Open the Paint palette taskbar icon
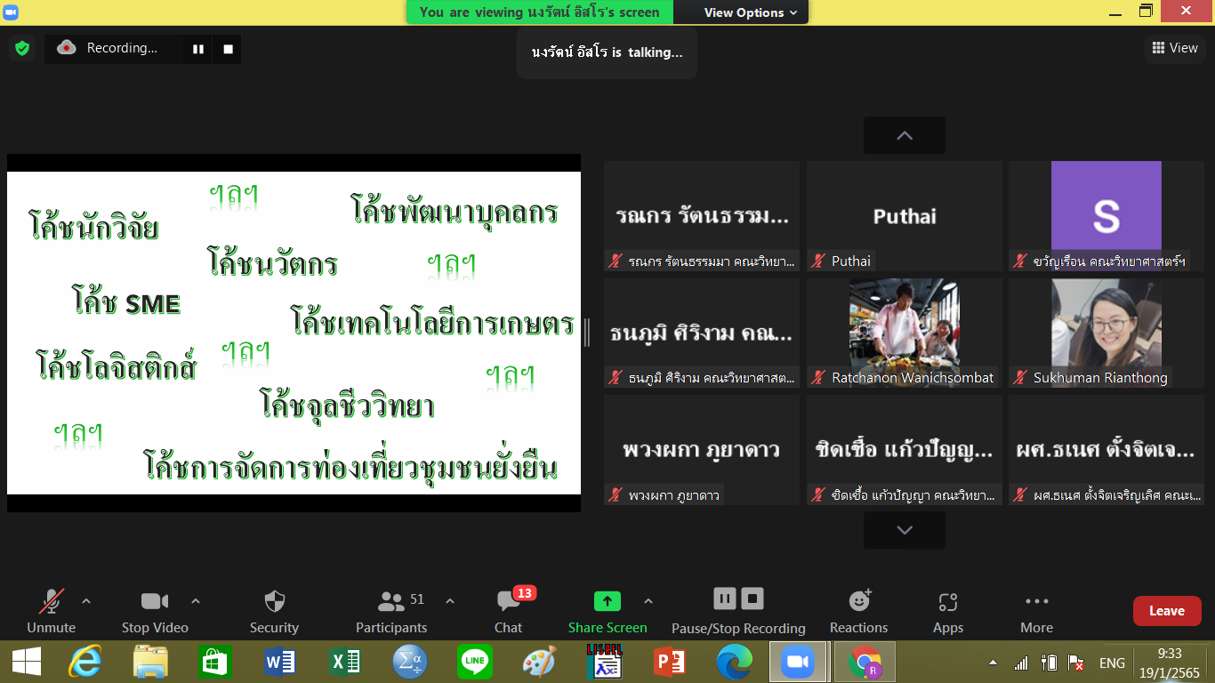This screenshot has width=1215, height=683. click(x=539, y=663)
